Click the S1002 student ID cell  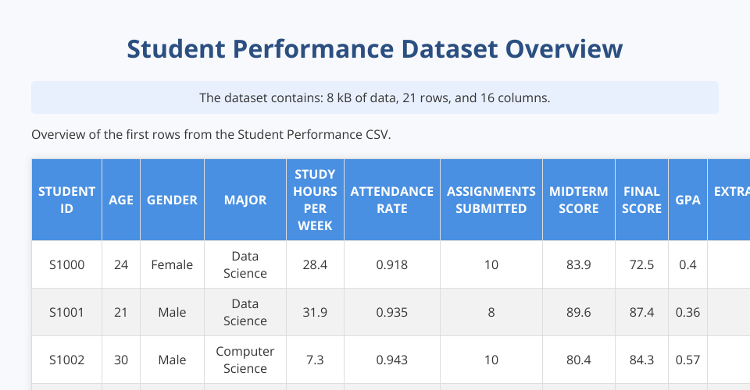66,360
